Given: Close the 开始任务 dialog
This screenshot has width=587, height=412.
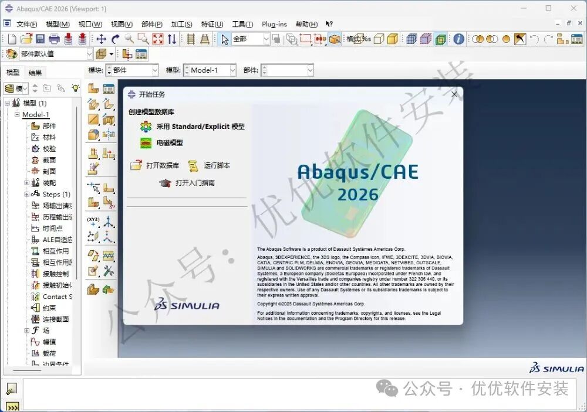Looking at the screenshot, I should [x=454, y=94].
